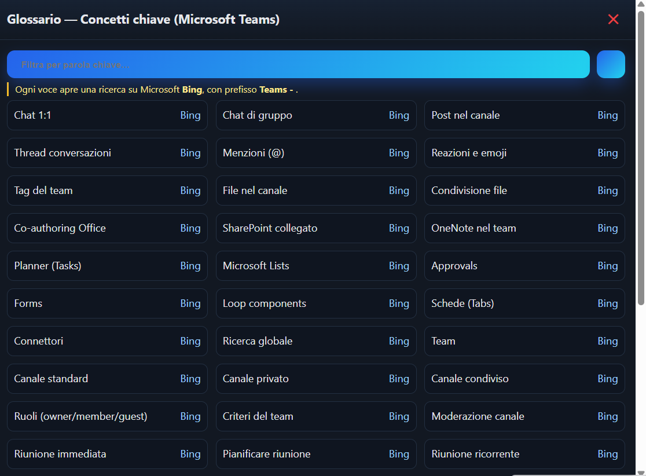Select the 'Schede (Tabs)' label
Image resolution: width=646 pixels, height=476 pixels.
[463, 303]
